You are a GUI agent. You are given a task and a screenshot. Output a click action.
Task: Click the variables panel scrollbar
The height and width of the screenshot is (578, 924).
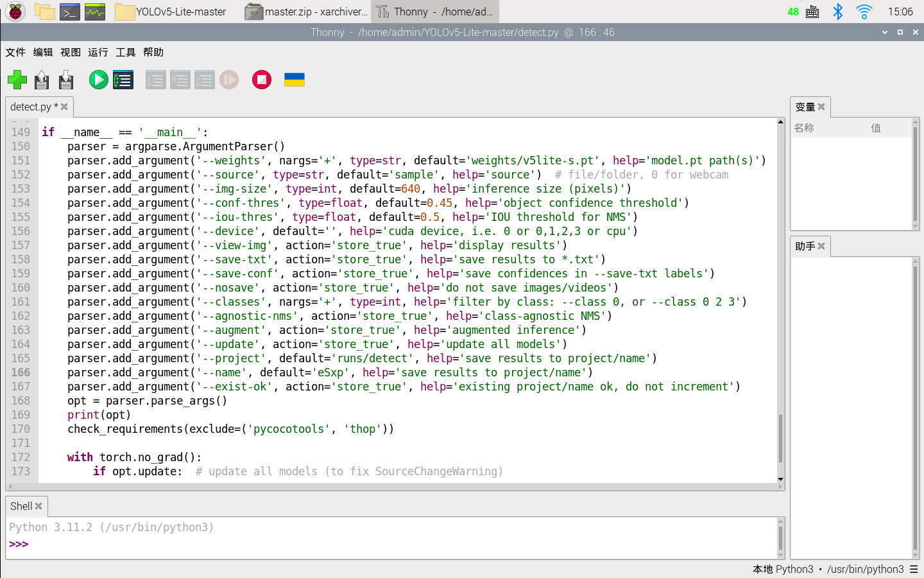click(x=916, y=173)
